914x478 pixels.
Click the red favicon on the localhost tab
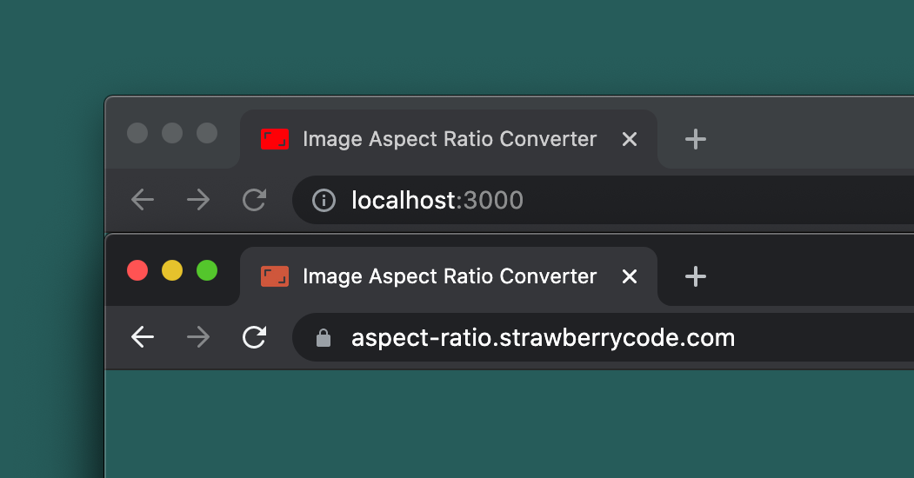pyautogui.click(x=275, y=139)
